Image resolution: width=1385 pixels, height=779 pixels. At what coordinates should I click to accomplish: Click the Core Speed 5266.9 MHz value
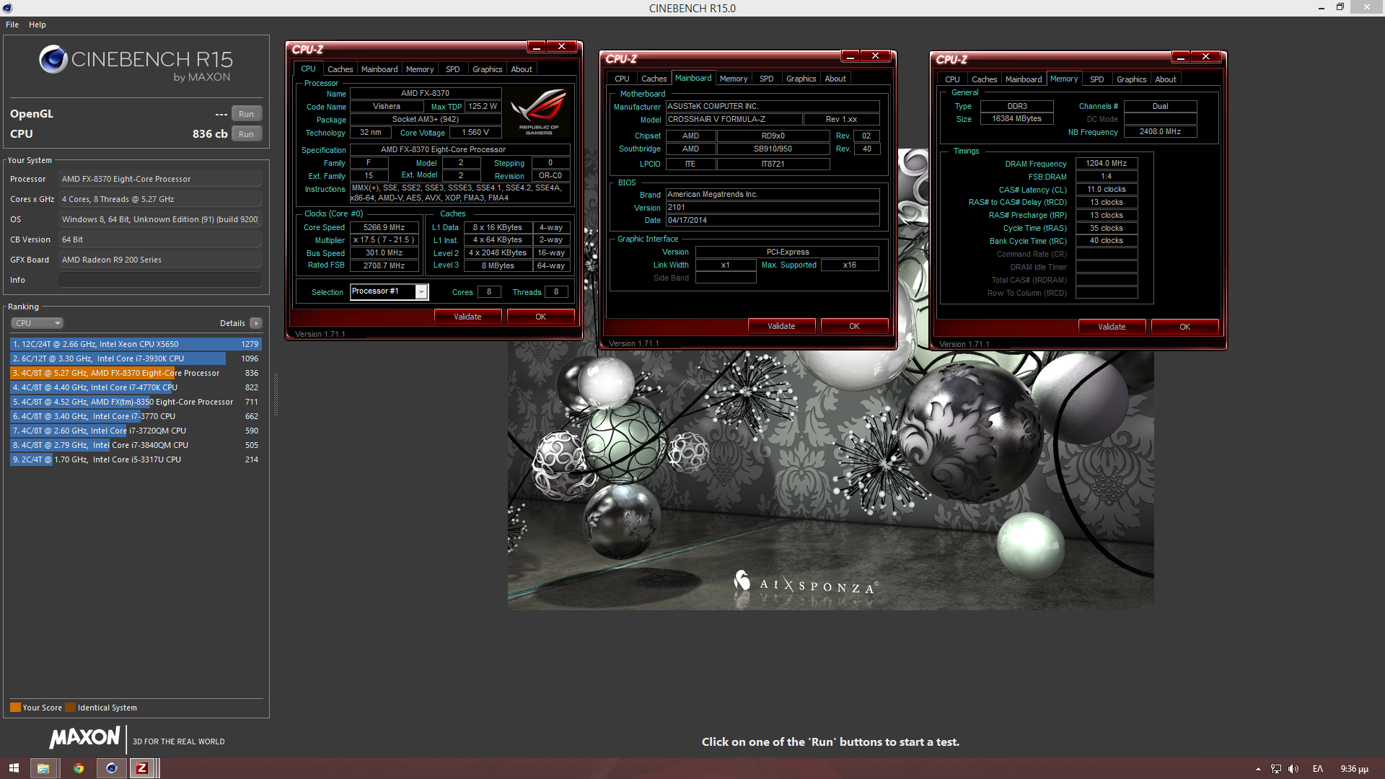point(384,227)
